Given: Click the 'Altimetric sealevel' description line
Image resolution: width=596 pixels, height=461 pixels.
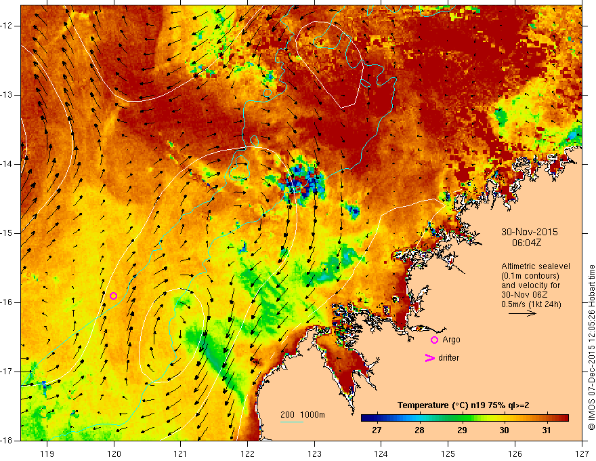Looking at the screenshot, I should 536,266.
